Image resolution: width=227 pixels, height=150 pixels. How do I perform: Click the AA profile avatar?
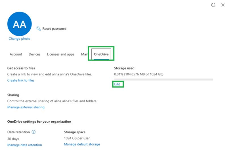20,24
